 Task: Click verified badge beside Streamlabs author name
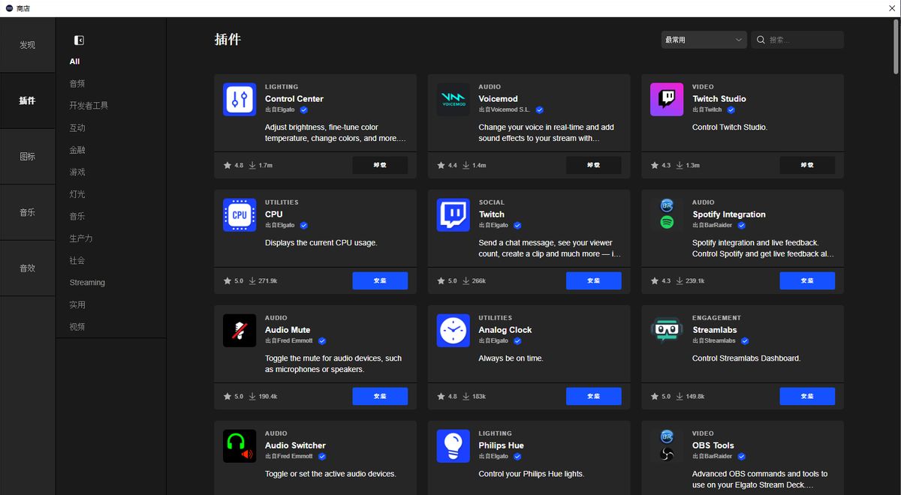pyautogui.click(x=746, y=340)
